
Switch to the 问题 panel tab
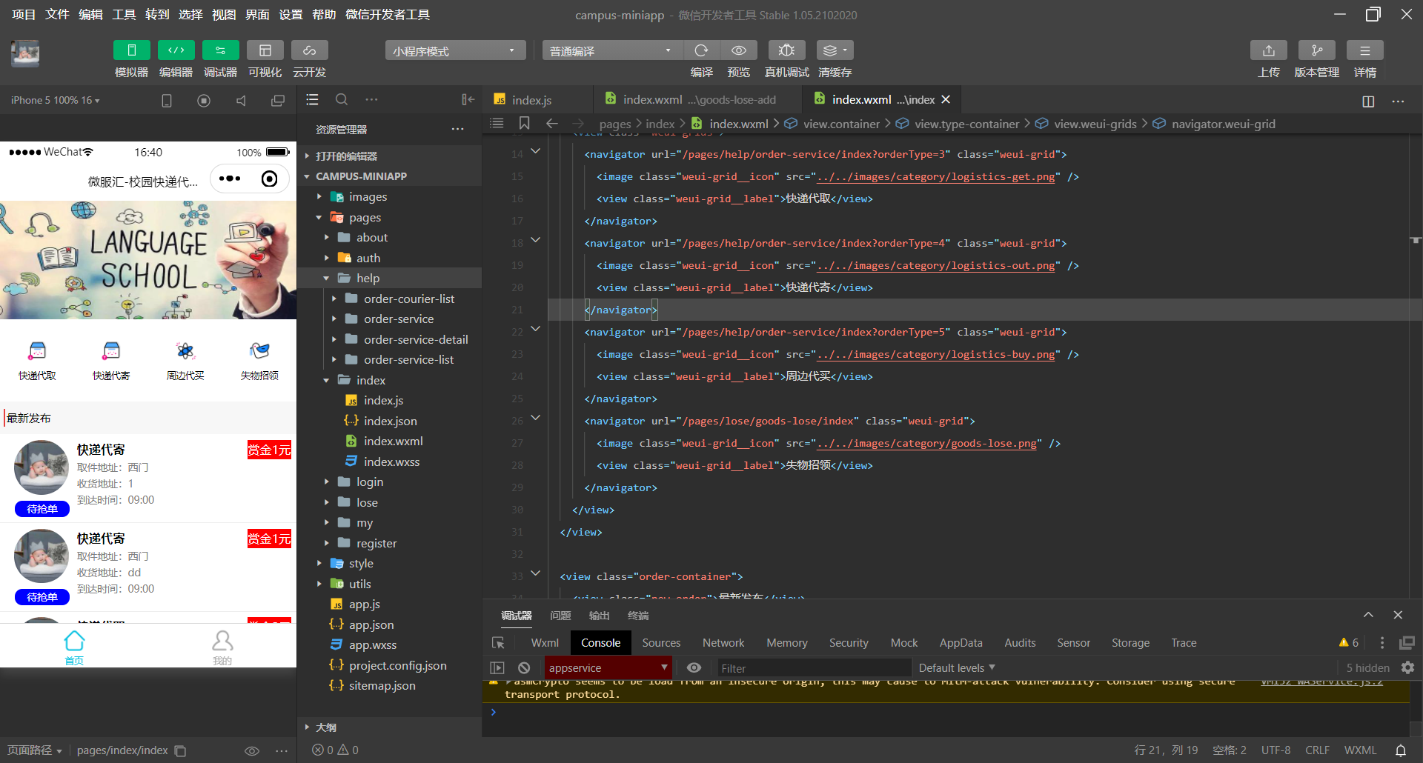[560, 616]
